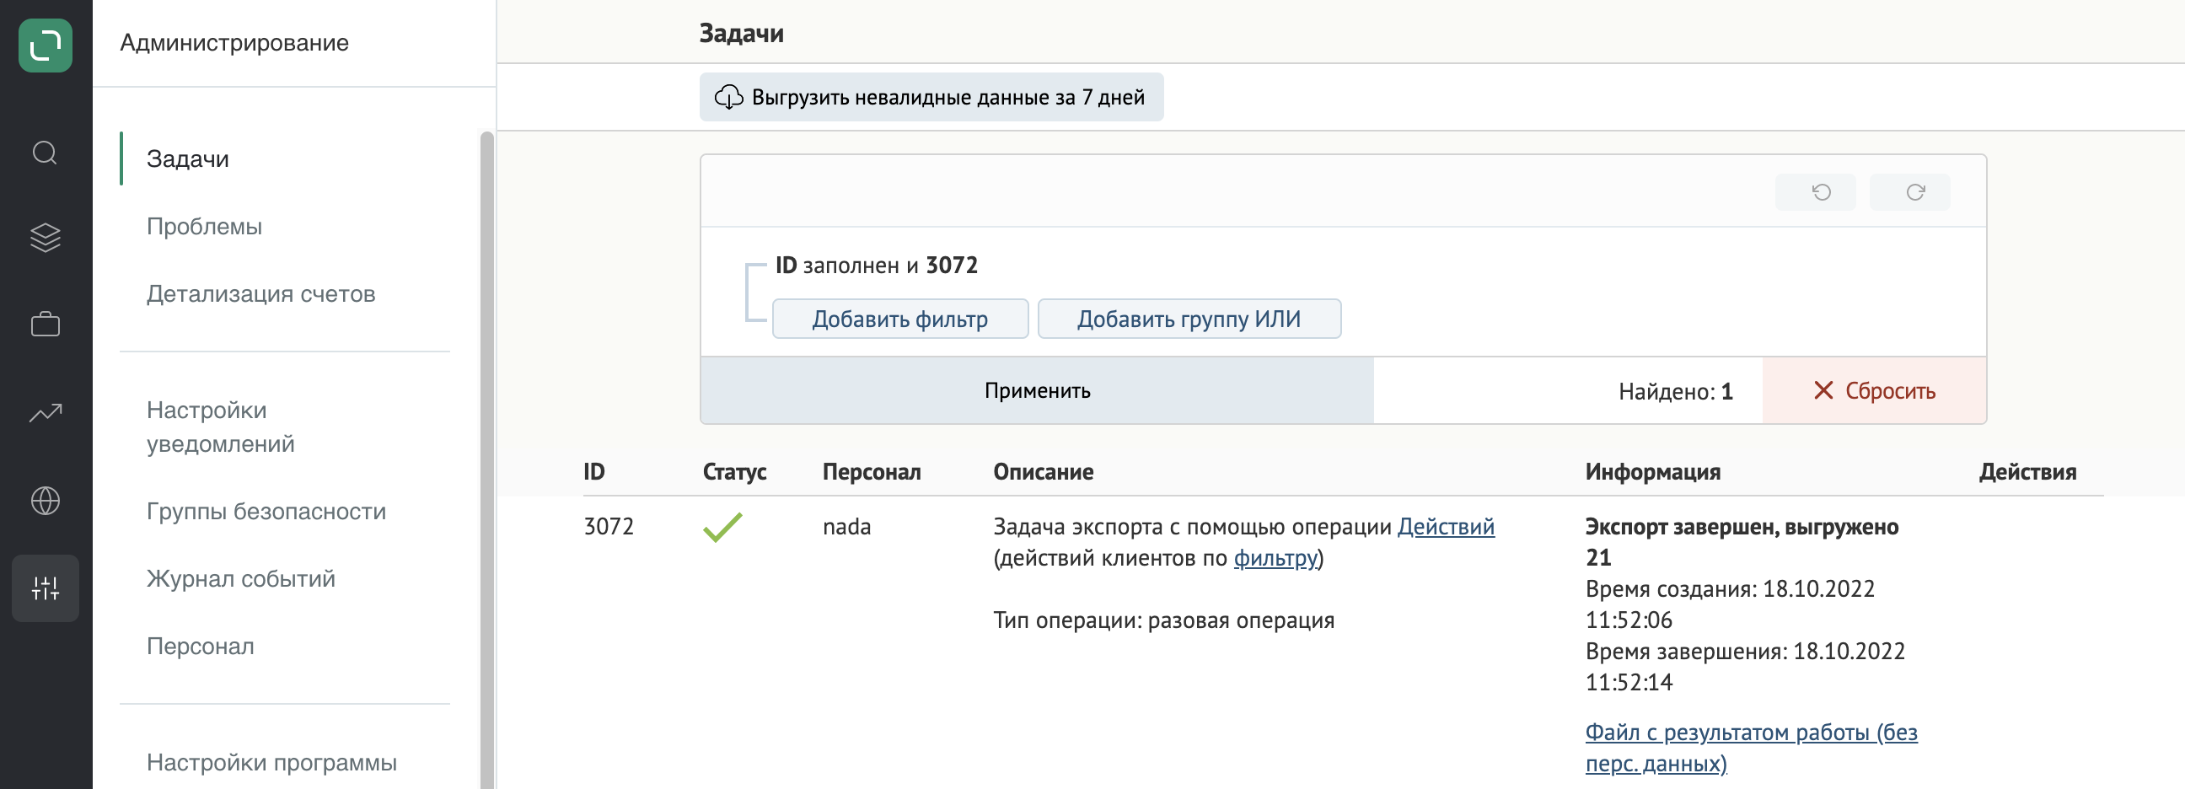Click Экспорт завершен, выгружено 21 text
Image resolution: width=2185 pixels, height=789 pixels.
(1742, 542)
